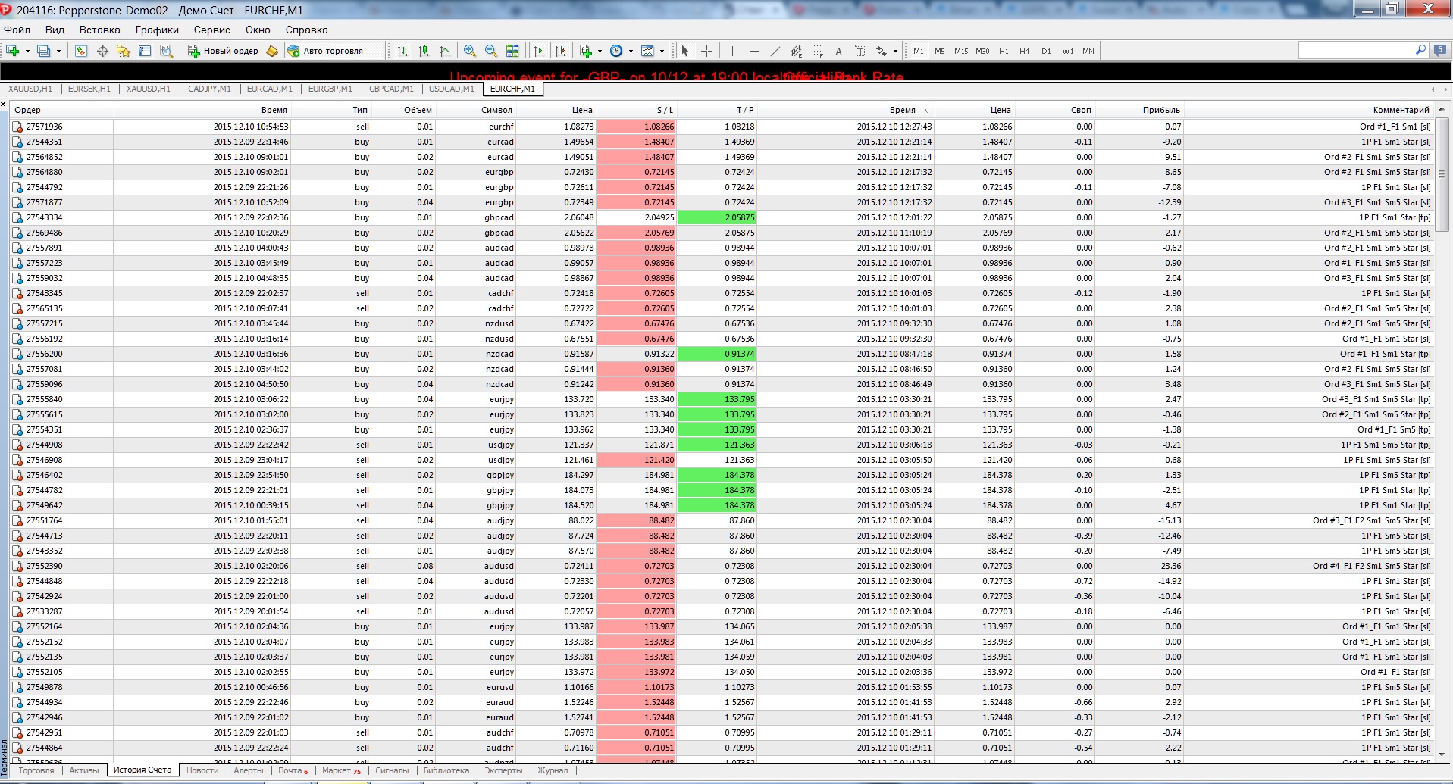Open MetaEditor with the yellow book icon

tap(272, 51)
